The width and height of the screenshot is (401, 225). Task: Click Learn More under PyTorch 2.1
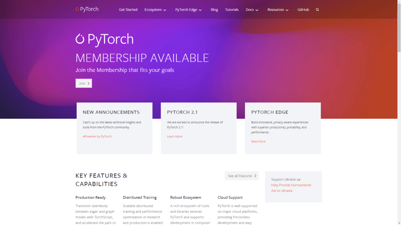click(175, 136)
